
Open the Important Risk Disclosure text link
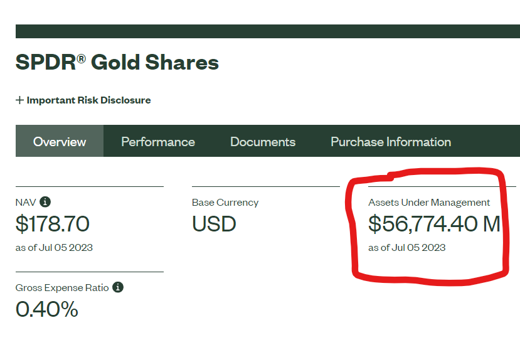[88, 100]
